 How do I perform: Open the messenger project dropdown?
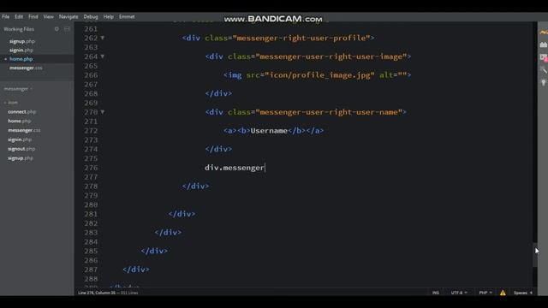18,89
